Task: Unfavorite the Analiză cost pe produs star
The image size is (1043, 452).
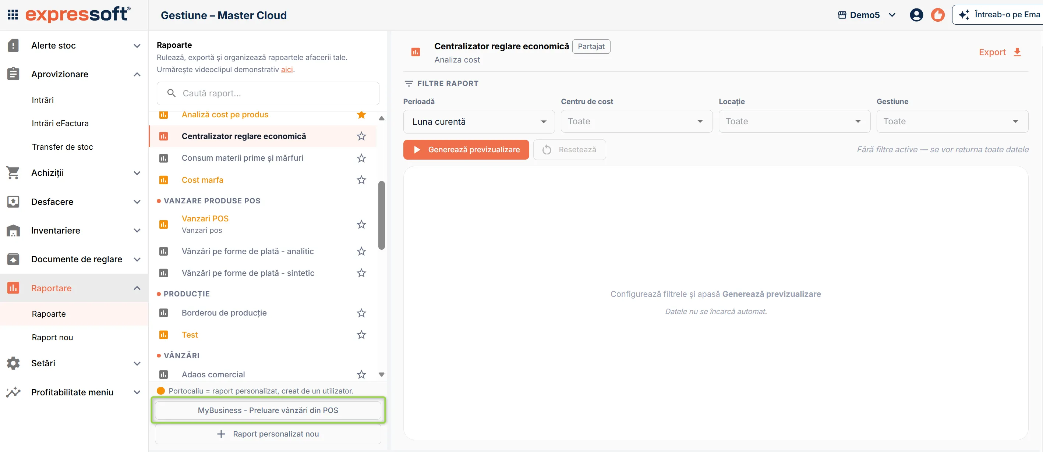Action: tap(361, 114)
